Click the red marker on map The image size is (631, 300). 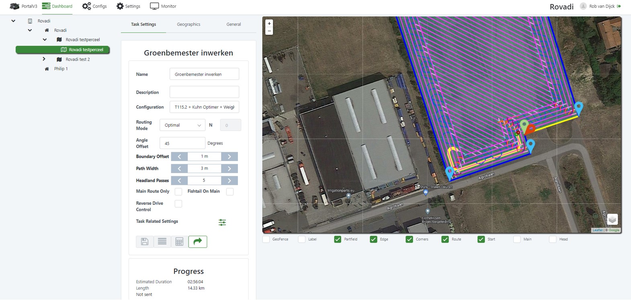coord(531,129)
